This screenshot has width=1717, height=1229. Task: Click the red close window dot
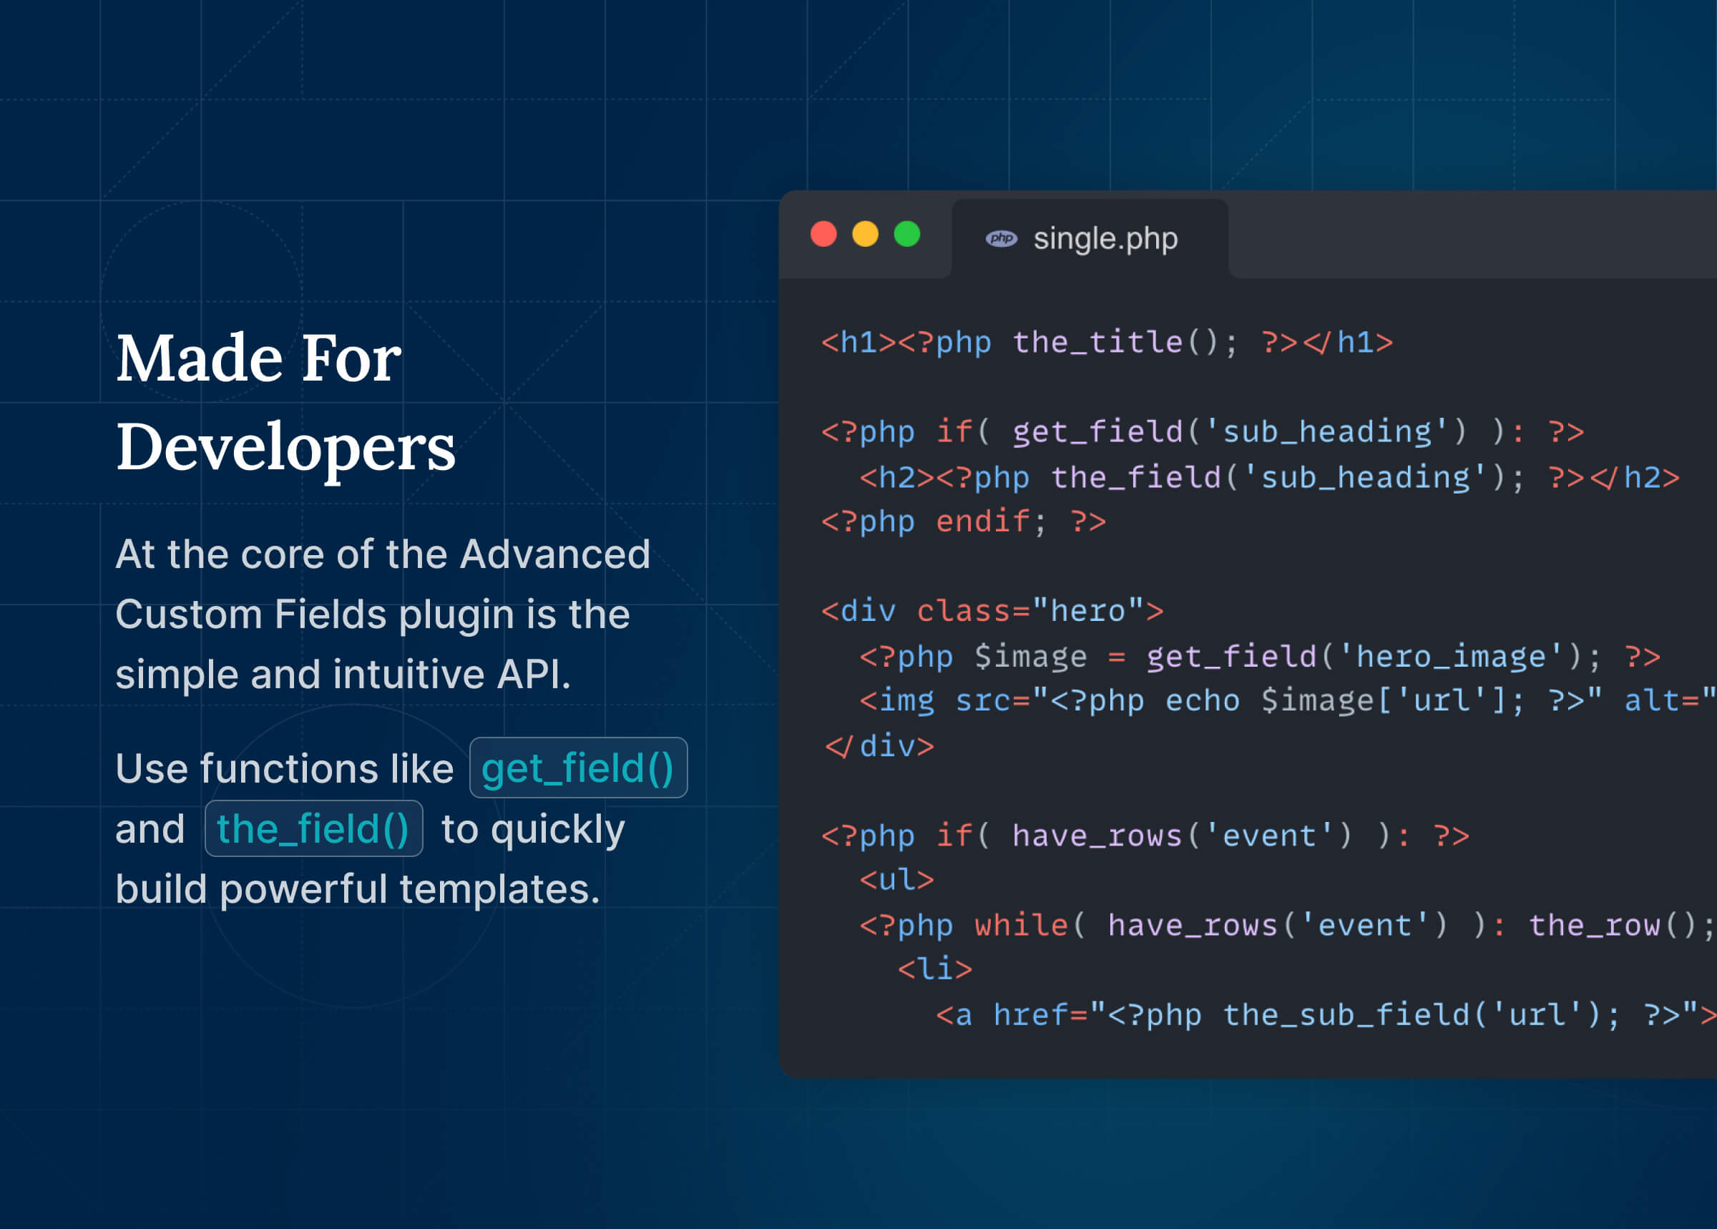tap(823, 234)
